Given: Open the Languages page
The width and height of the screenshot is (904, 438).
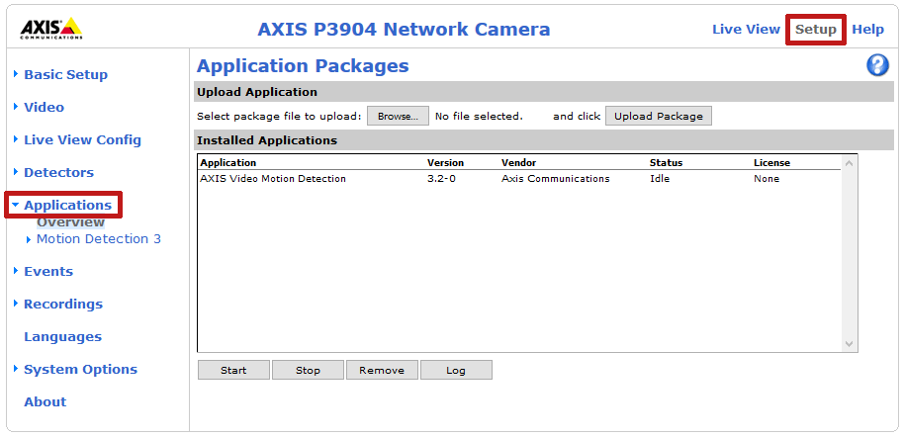Looking at the screenshot, I should tap(62, 336).
